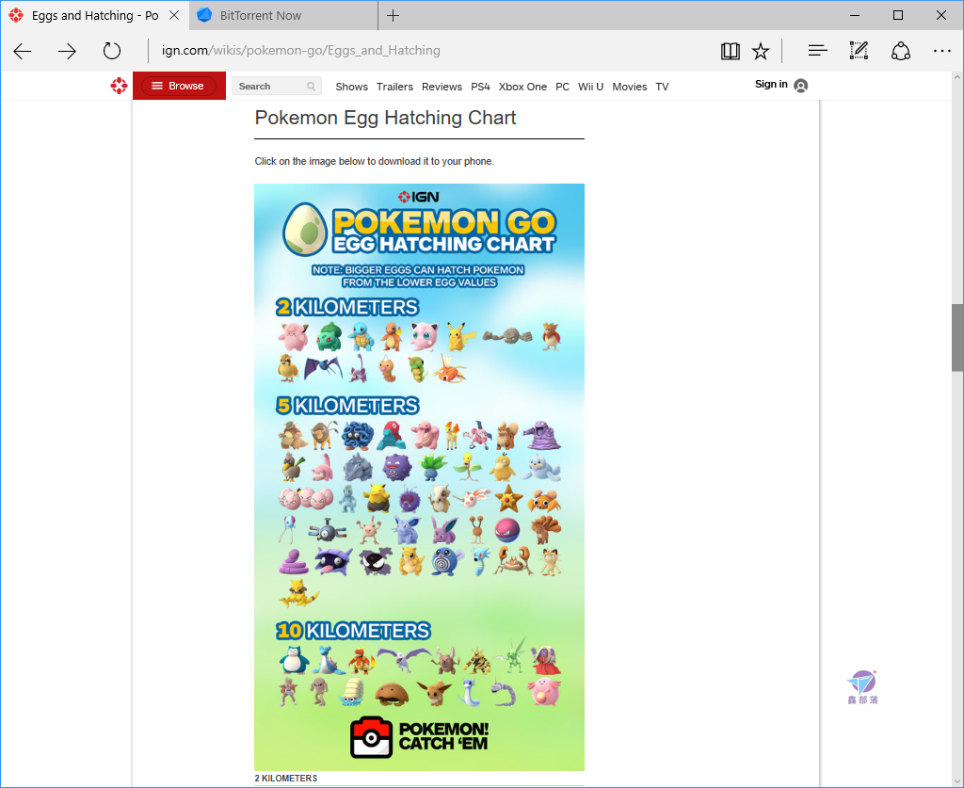Click the Sign in user avatar icon
This screenshot has height=788, width=964.
point(800,86)
